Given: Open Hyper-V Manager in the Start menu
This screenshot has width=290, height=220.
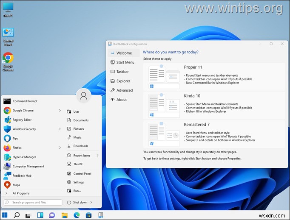Looking at the screenshot, I should [24, 157].
